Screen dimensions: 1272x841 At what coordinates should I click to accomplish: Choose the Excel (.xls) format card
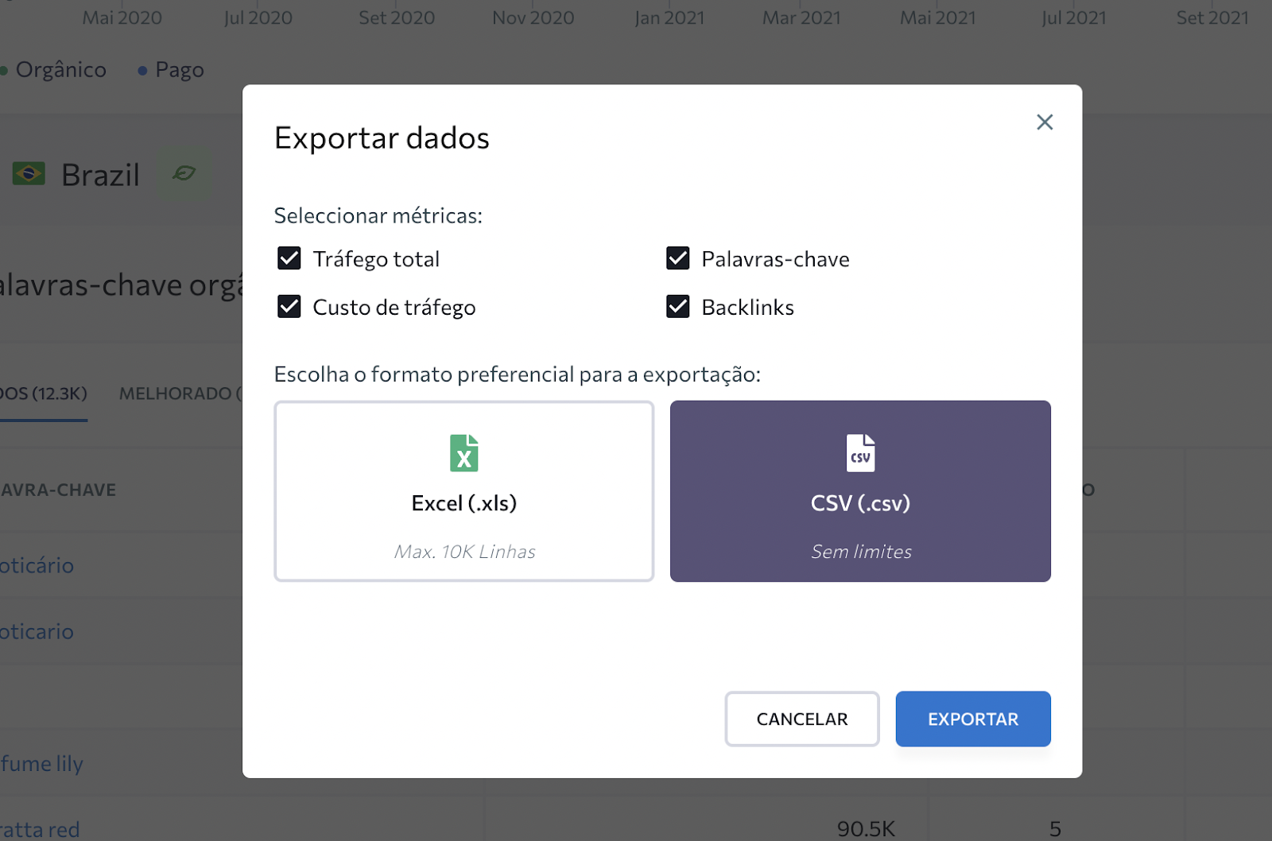(464, 491)
